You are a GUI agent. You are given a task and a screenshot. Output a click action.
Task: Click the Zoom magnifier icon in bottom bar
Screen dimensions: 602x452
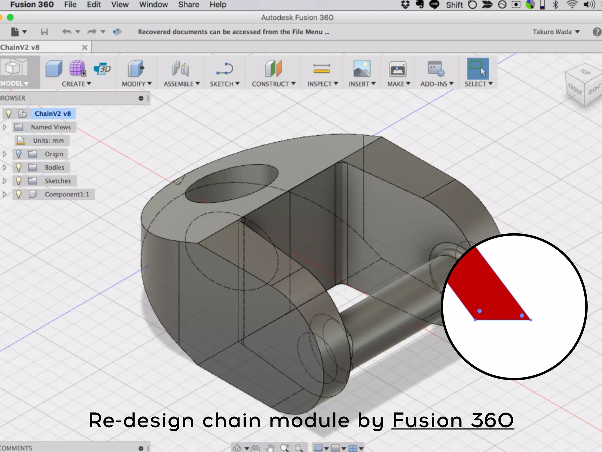point(285,448)
